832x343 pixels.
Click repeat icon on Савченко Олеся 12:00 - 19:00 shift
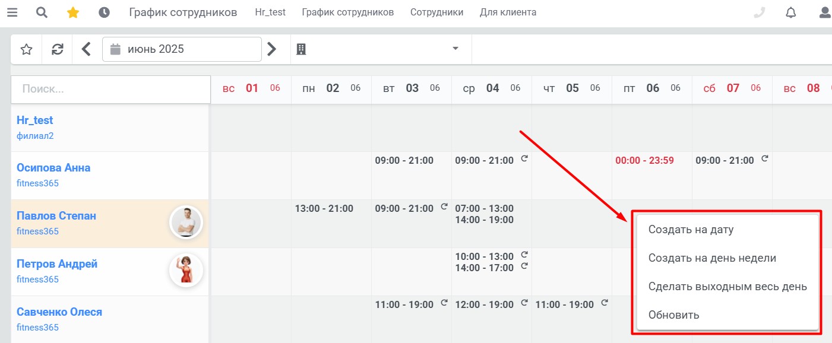pyautogui.click(x=524, y=303)
